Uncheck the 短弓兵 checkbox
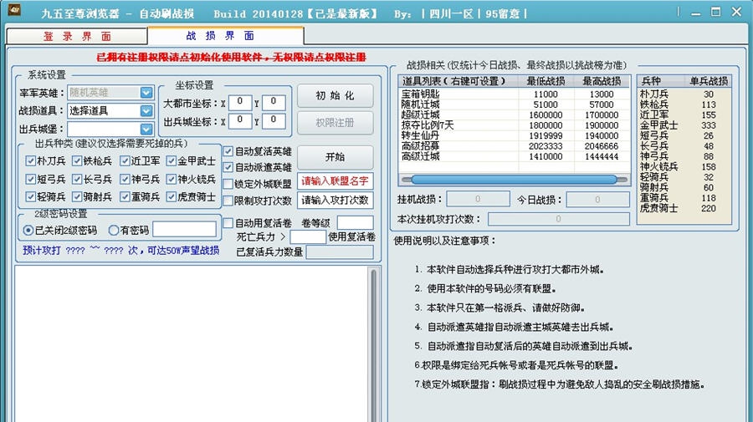Image resolution: width=753 pixels, height=422 pixels. click(31, 180)
